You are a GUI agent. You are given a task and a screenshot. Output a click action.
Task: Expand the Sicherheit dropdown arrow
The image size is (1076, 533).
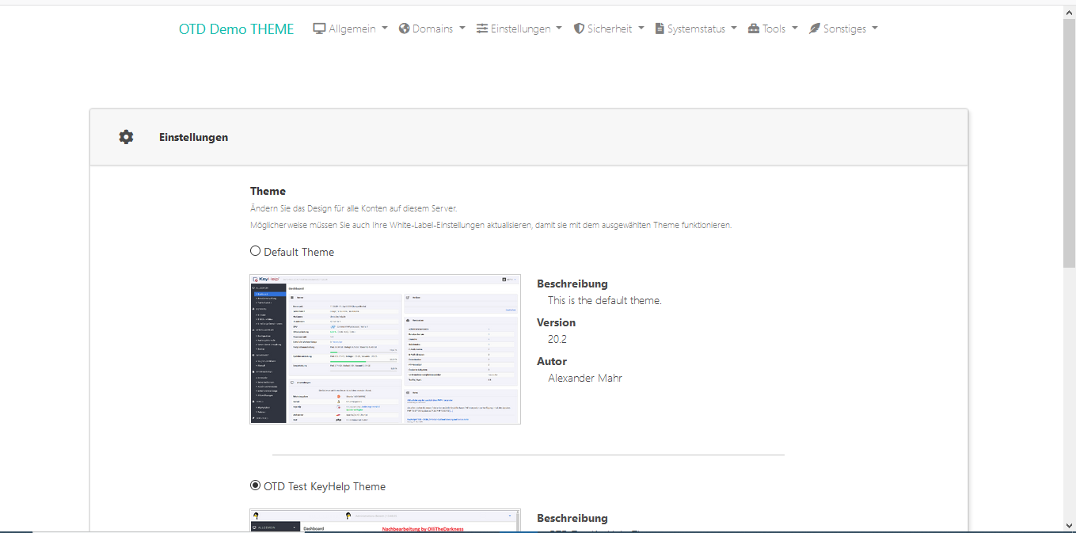click(x=641, y=29)
